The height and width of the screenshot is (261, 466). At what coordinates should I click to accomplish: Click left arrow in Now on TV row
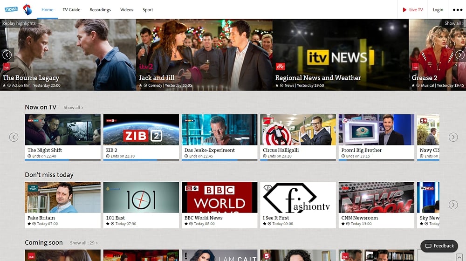[14, 137]
